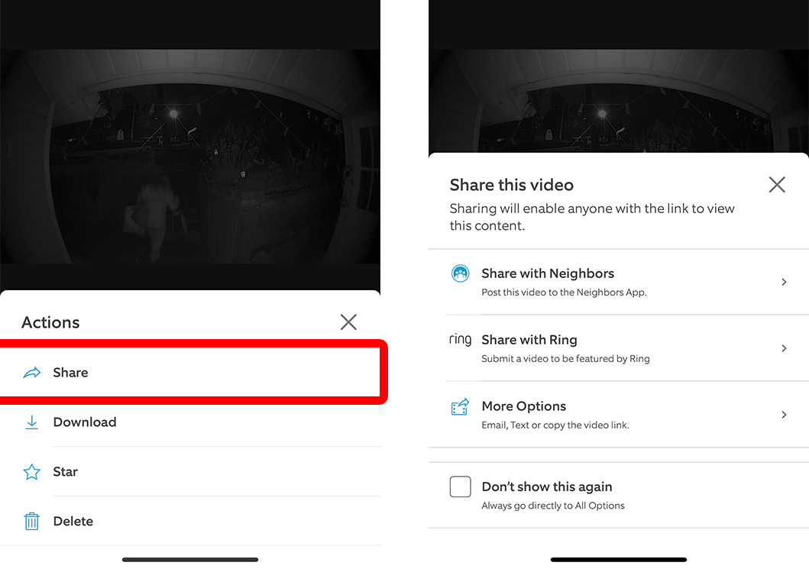Select Share from the Actions menu
809x569 pixels.
click(71, 372)
